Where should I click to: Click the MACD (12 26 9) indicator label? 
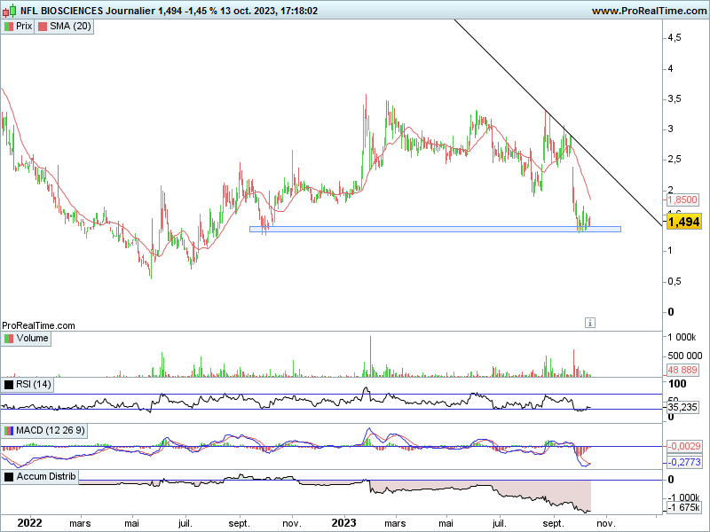[51, 430]
